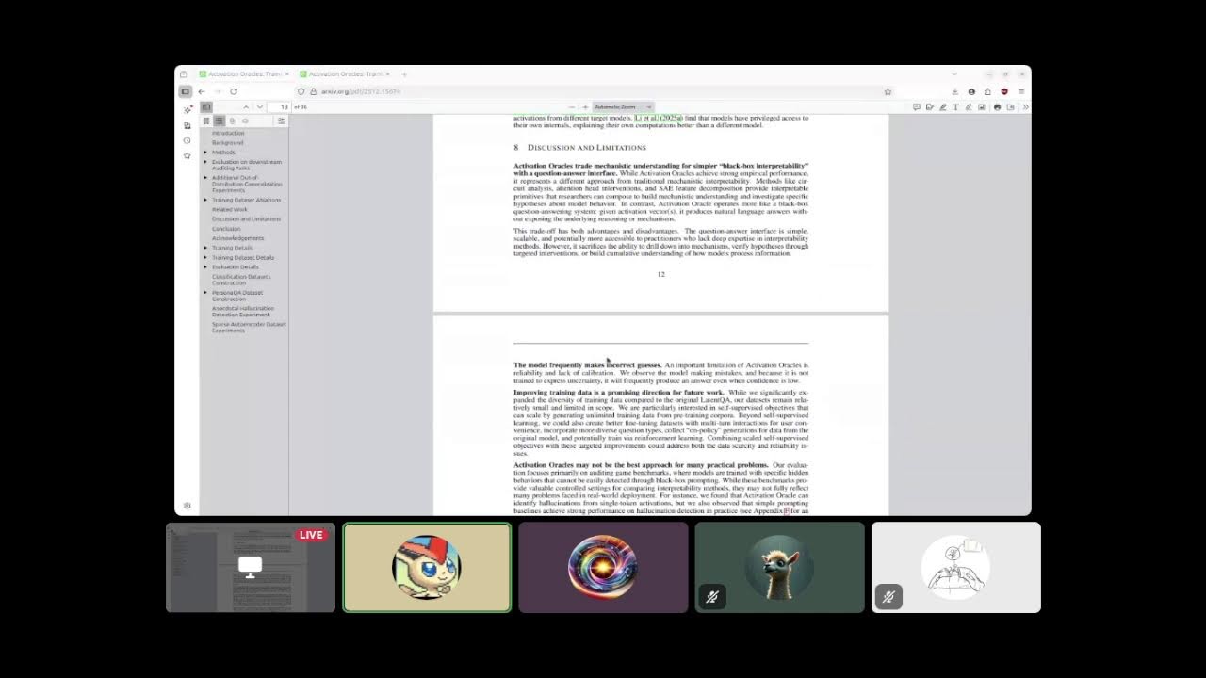
Task: Show the layers view in PDF sidebar
Action: click(245, 121)
